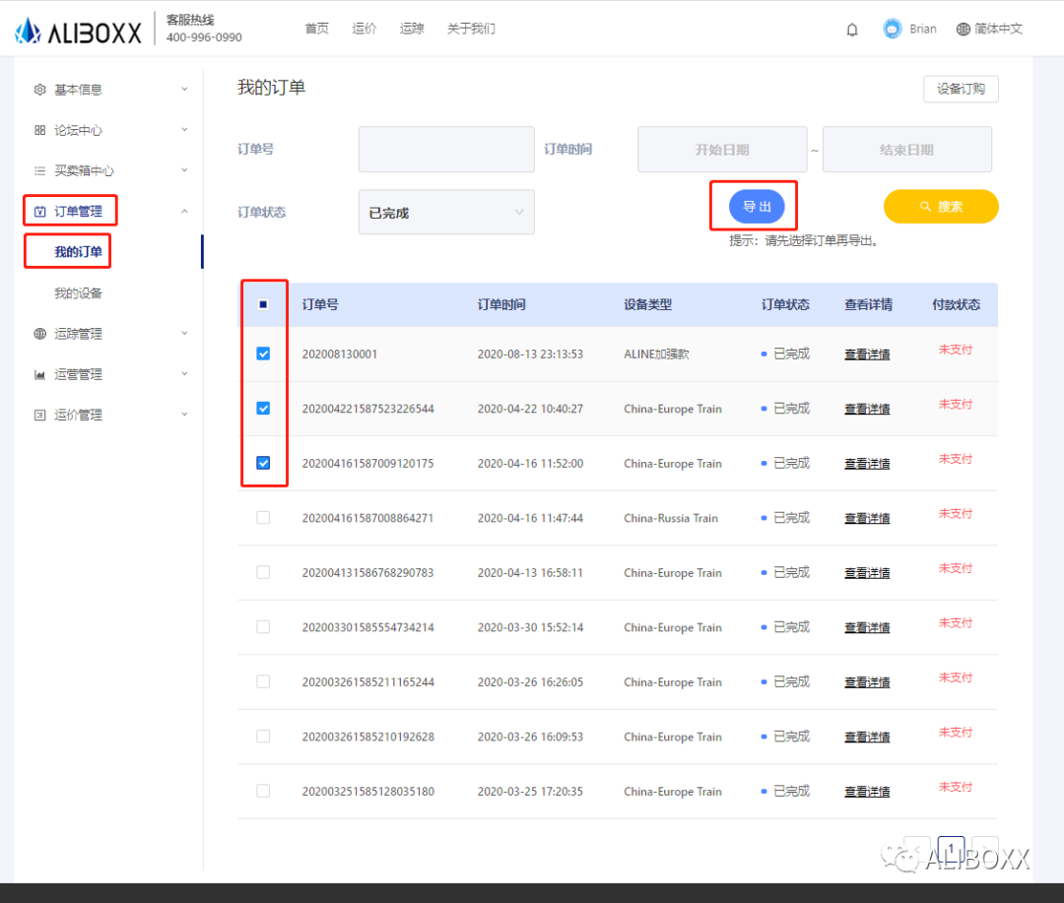Click Brian's user avatar icon
Screen dimensions: 1064x903
click(x=893, y=30)
